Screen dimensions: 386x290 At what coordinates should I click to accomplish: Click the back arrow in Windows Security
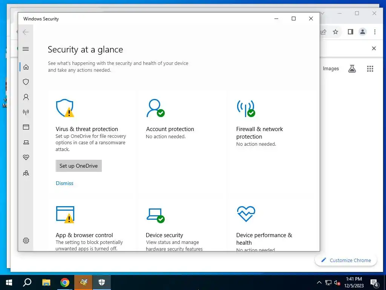(26, 32)
